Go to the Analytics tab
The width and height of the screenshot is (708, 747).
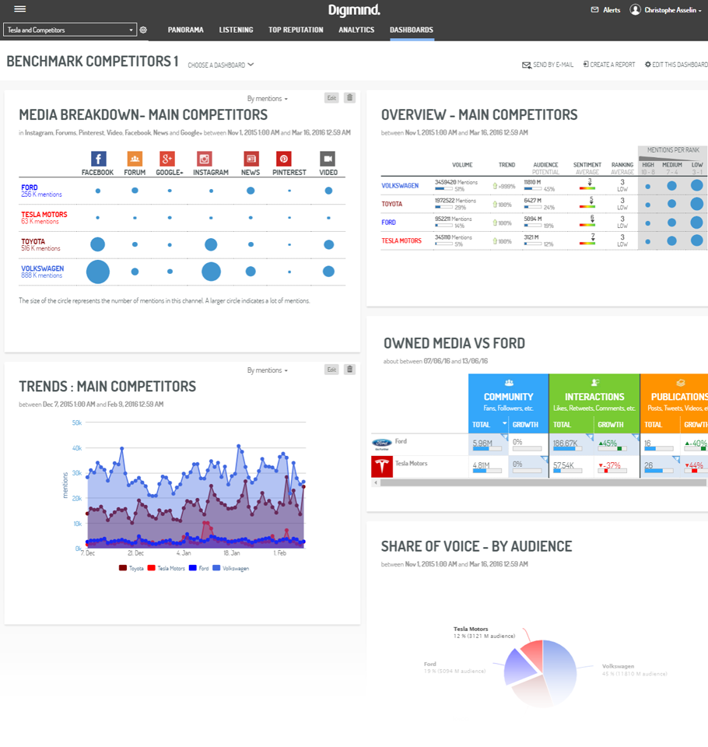click(x=356, y=30)
